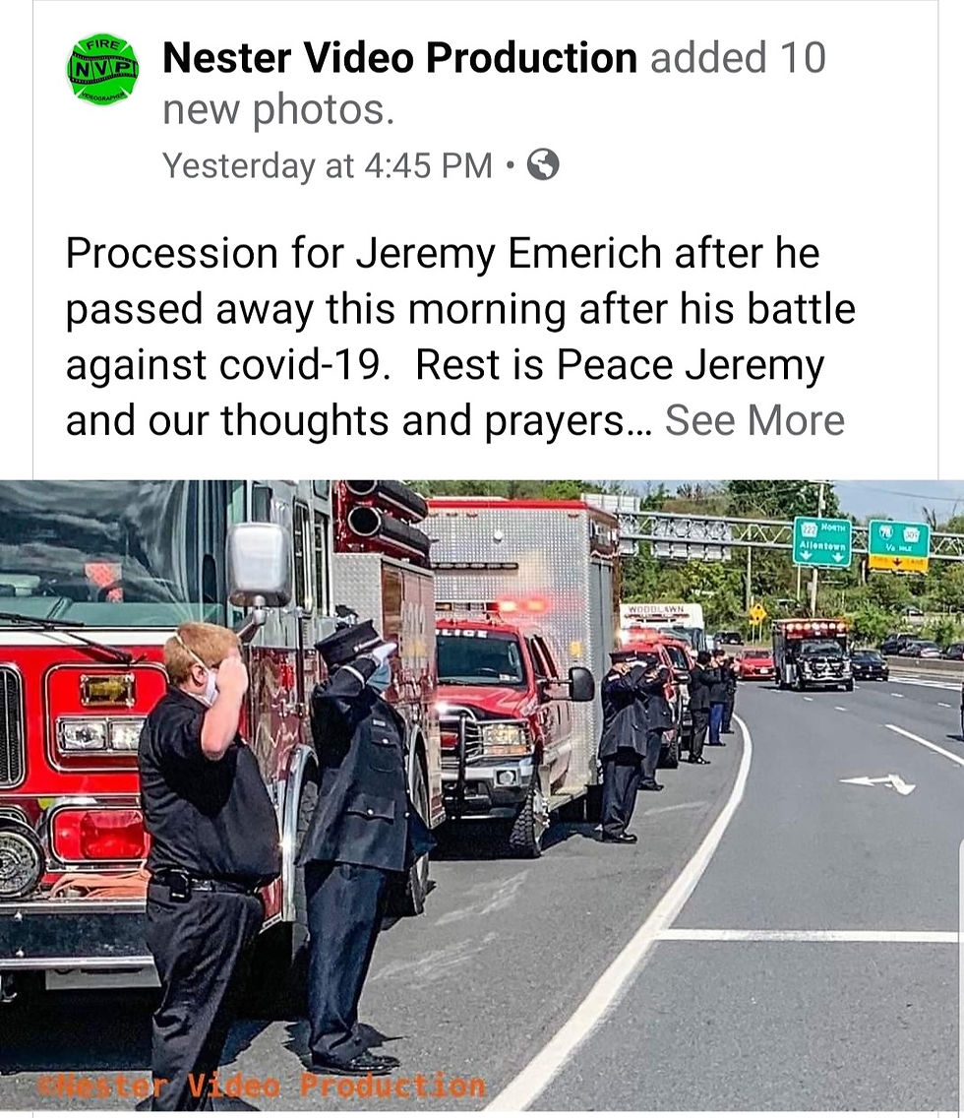Click the green Allentown highway sign in photo
964x1118 pixels.
pos(822,541)
